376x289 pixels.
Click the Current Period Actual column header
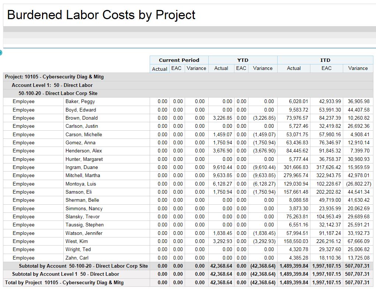[x=159, y=69]
